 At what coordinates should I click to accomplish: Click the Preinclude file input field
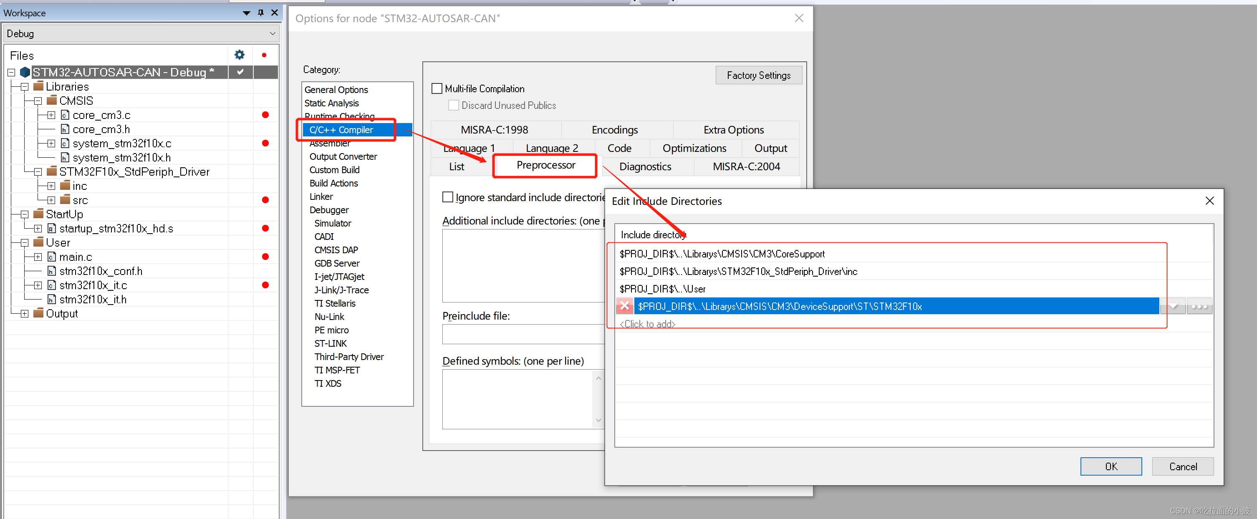coord(522,334)
